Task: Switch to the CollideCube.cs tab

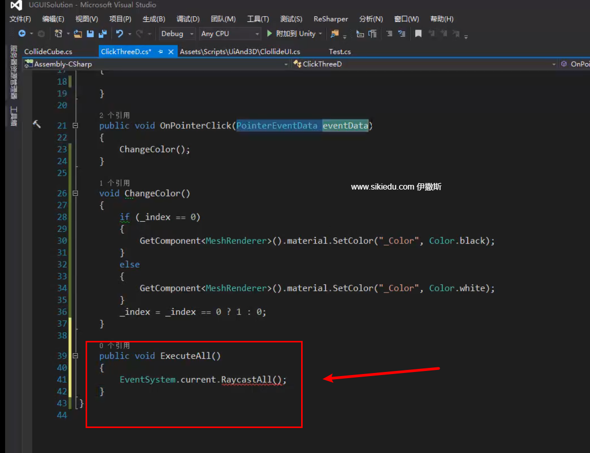Action: [x=48, y=52]
